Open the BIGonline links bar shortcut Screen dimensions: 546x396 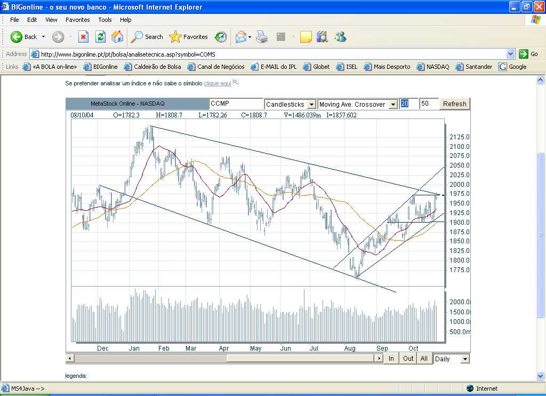coord(100,67)
